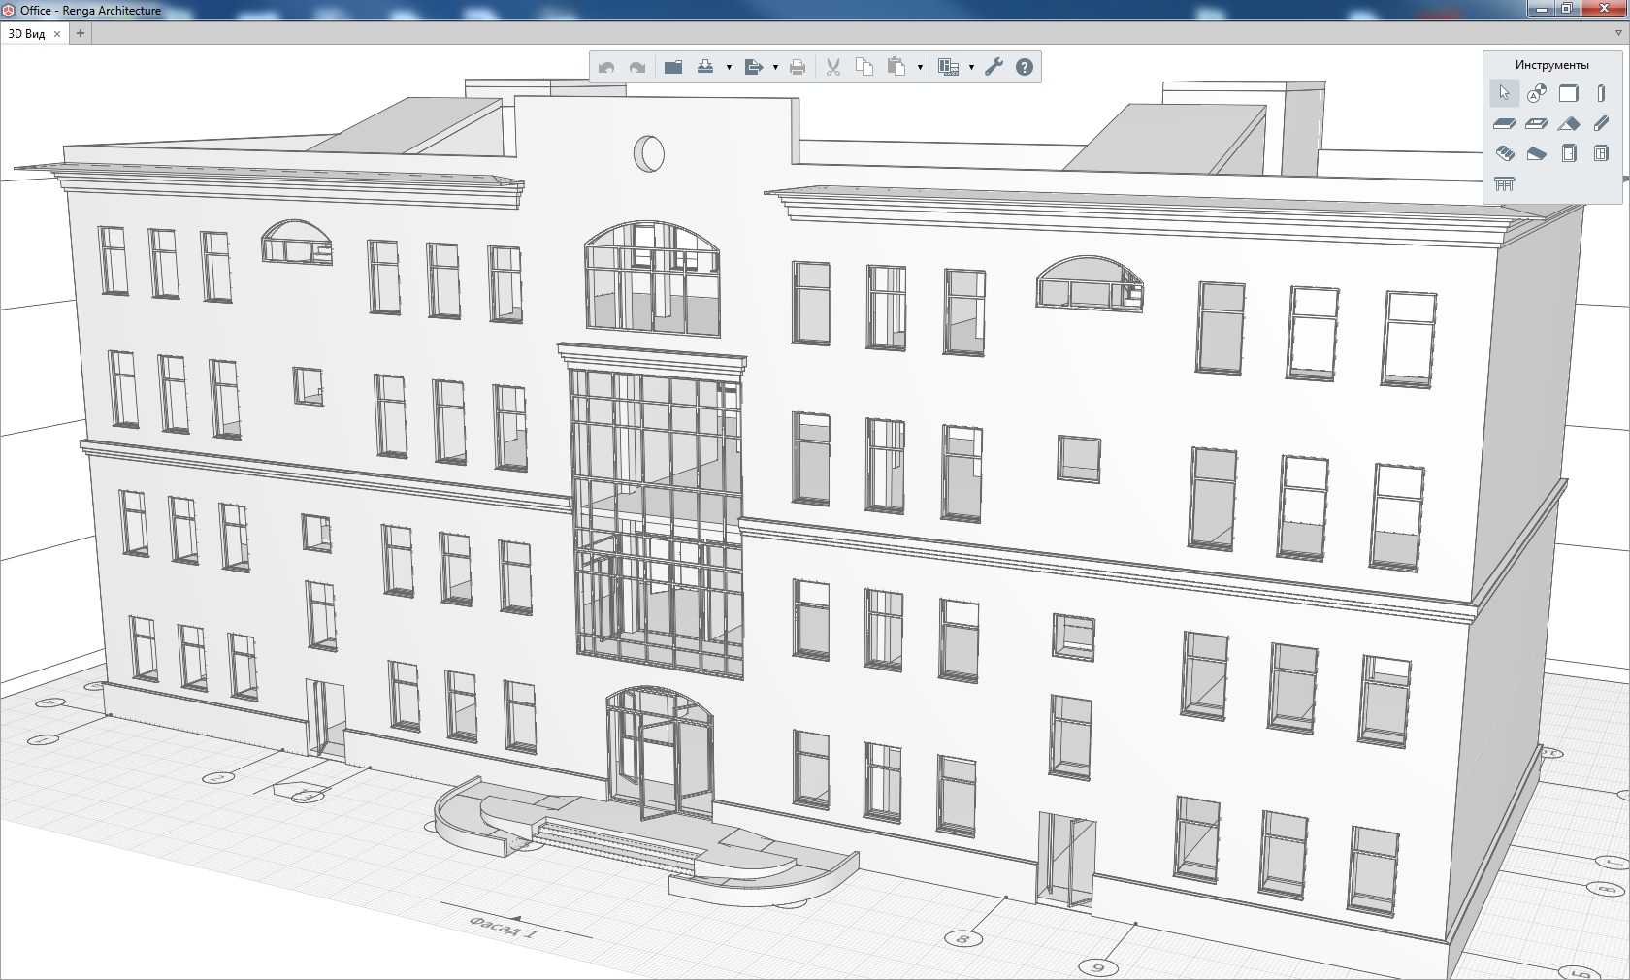Select the Floor slab tool

(x=1504, y=123)
